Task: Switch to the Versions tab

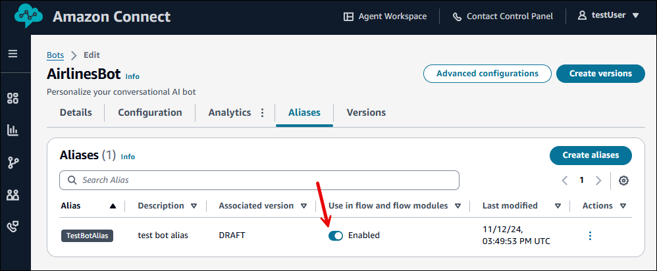Action: [366, 112]
